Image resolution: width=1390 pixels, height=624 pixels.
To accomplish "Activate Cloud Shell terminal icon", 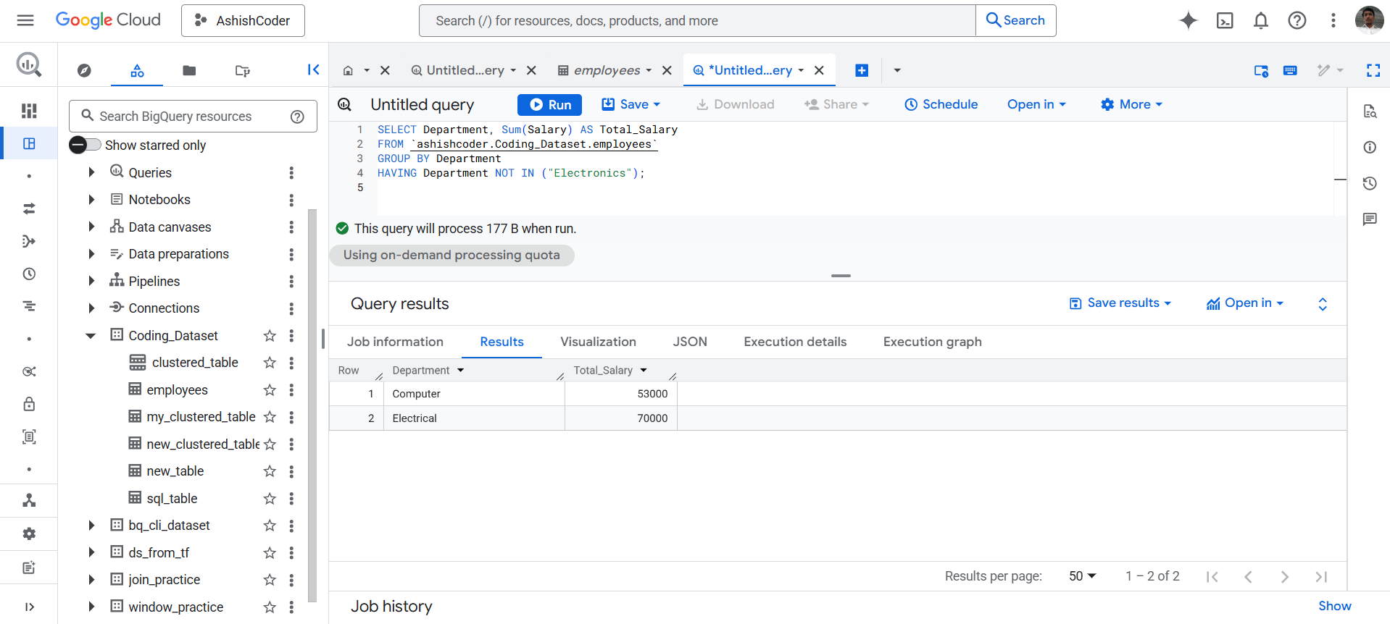I will 1225,20.
